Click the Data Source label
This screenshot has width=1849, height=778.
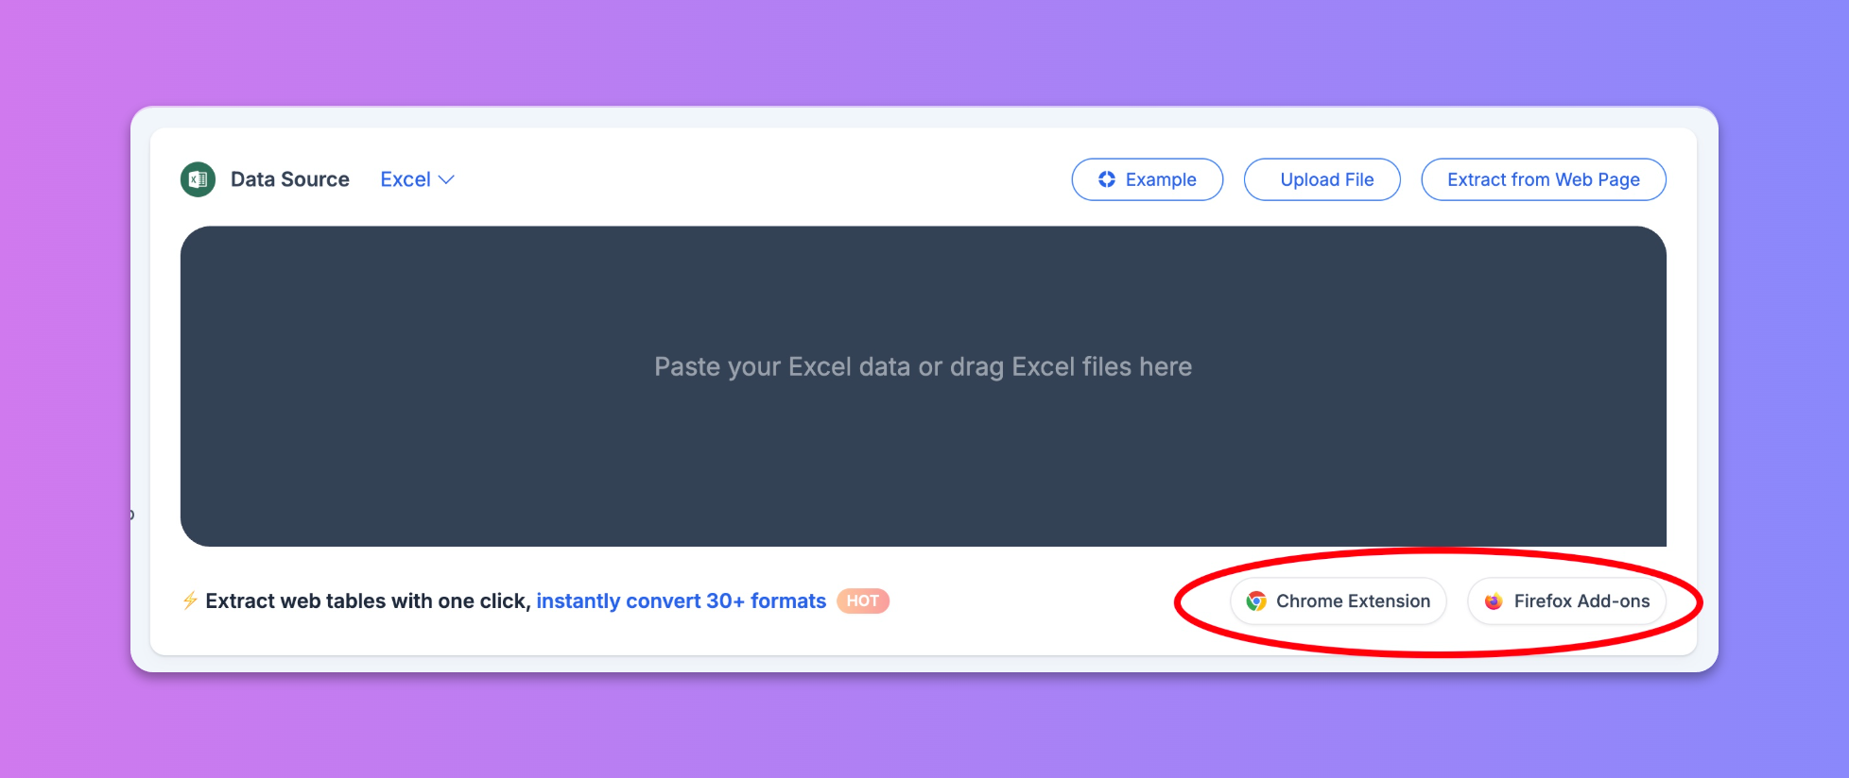[x=290, y=179]
